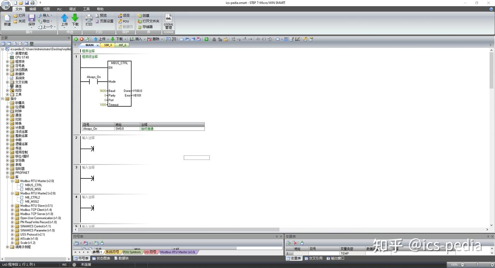
Task: Click the 关闭 button in ribbon
Action: [x=19, y=21]
